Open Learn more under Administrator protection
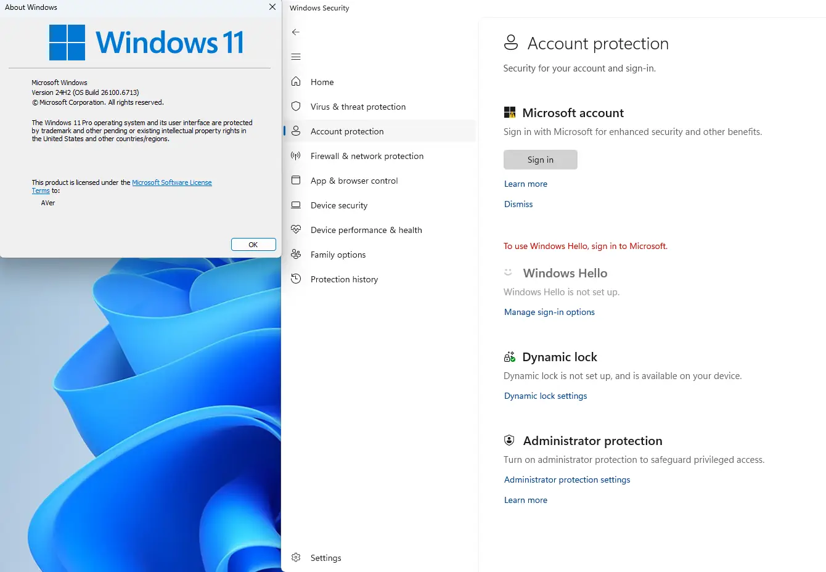Image resolution: width=826 pixels, height=572 pixels. coord(526,500)
